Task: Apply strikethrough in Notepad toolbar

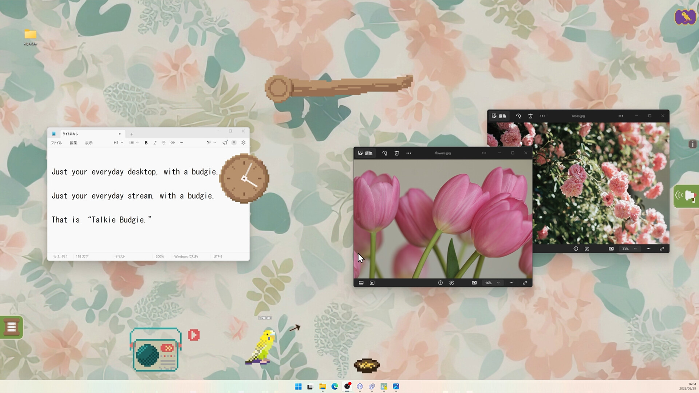Action: pos(164,143)
